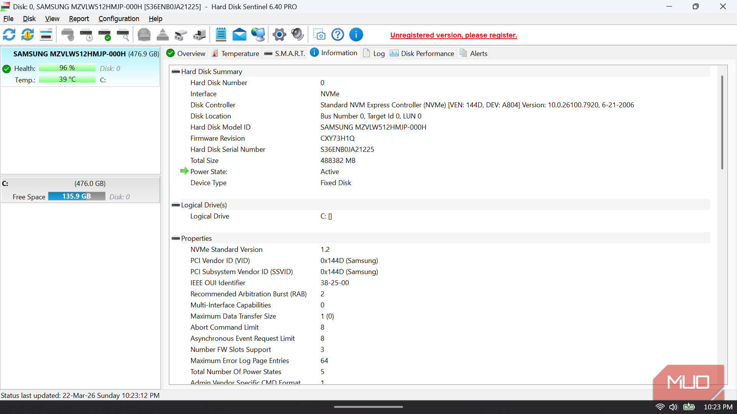The image size is (737, 414).
Task: Switch to the Alerts tab
Action: point(474,54)
